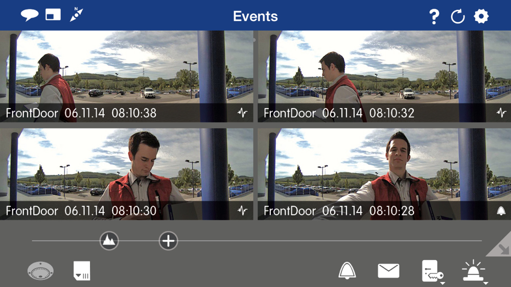The width and height of the screenshot is (511, 287).
Task: Collapse panel with corner arrow
Action: tap(502, 247)
